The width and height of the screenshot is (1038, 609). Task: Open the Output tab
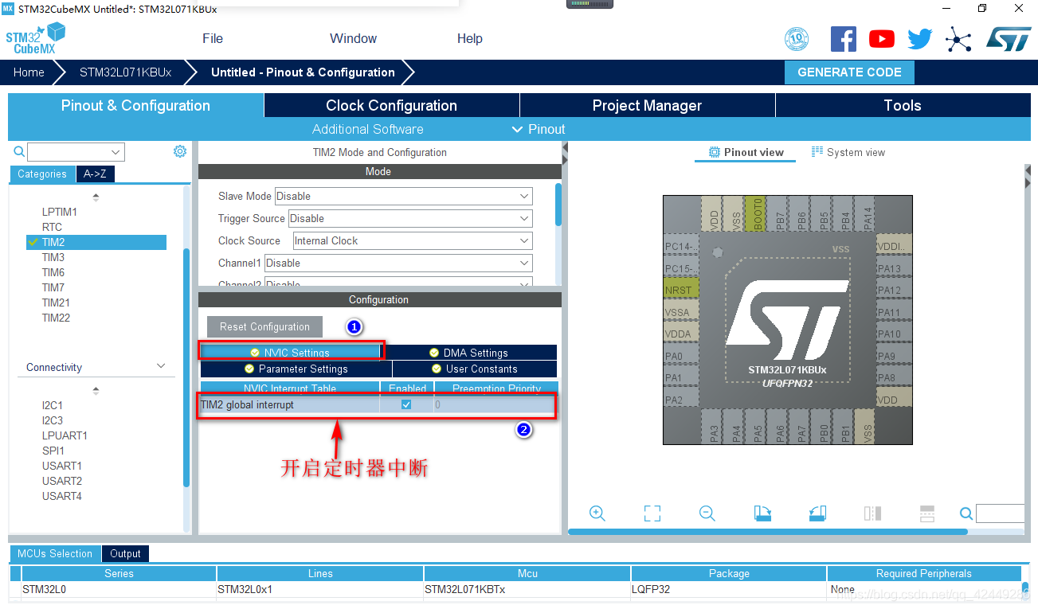(125, 553)
